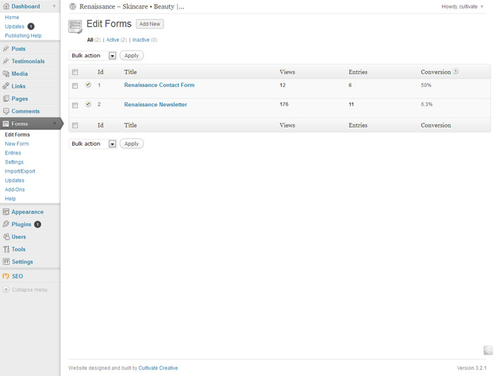Click Updates notification count badge

[x=31, y=26]
